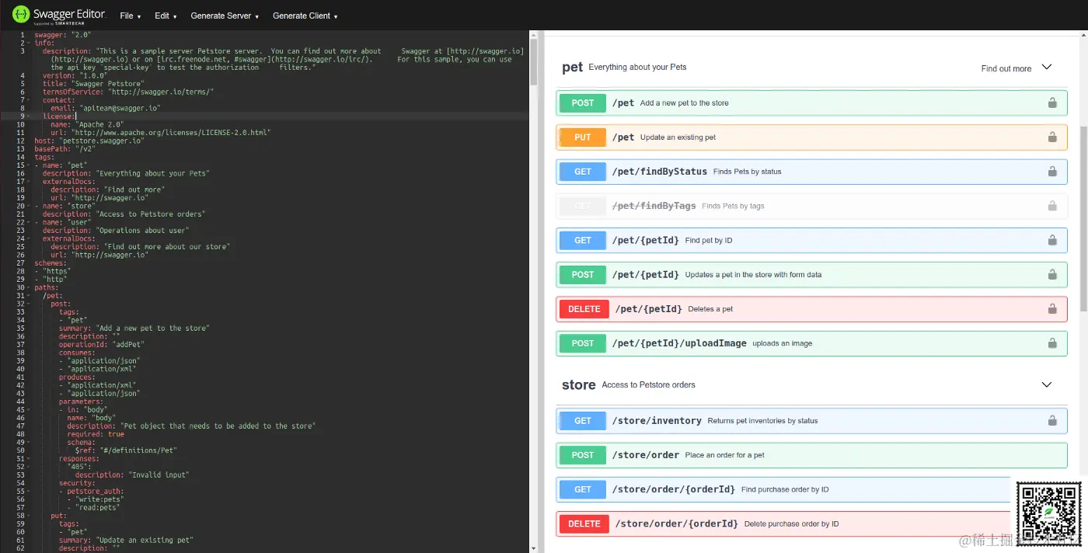Expand POST /store/order Place an order
The width and height of the screenshot is (1088, 553).
[811, 454]
